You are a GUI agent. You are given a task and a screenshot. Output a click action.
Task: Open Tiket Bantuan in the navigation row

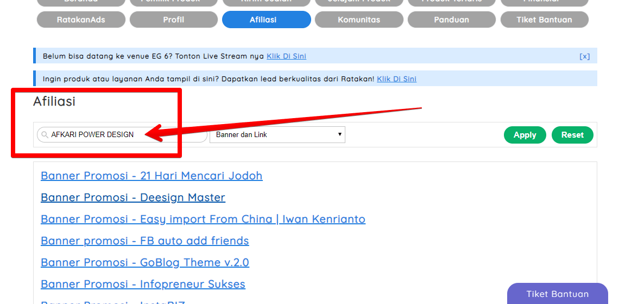coord(544,20)
